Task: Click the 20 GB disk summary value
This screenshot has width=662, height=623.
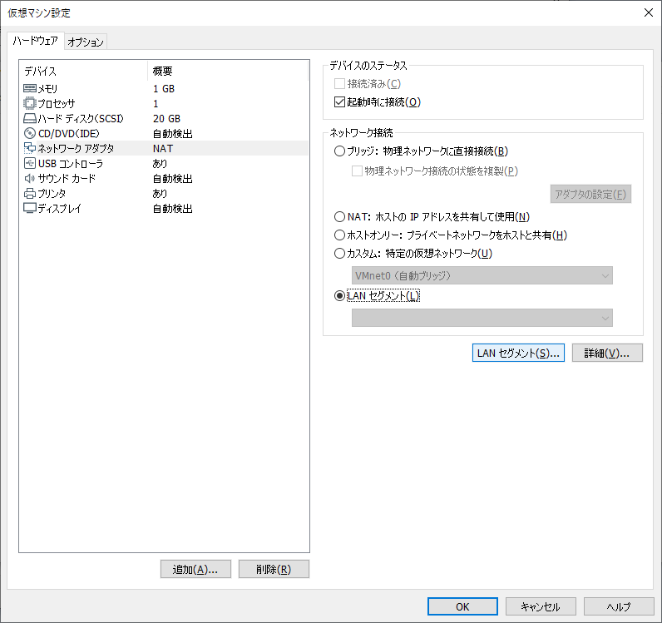Action: tap(167, 119)
